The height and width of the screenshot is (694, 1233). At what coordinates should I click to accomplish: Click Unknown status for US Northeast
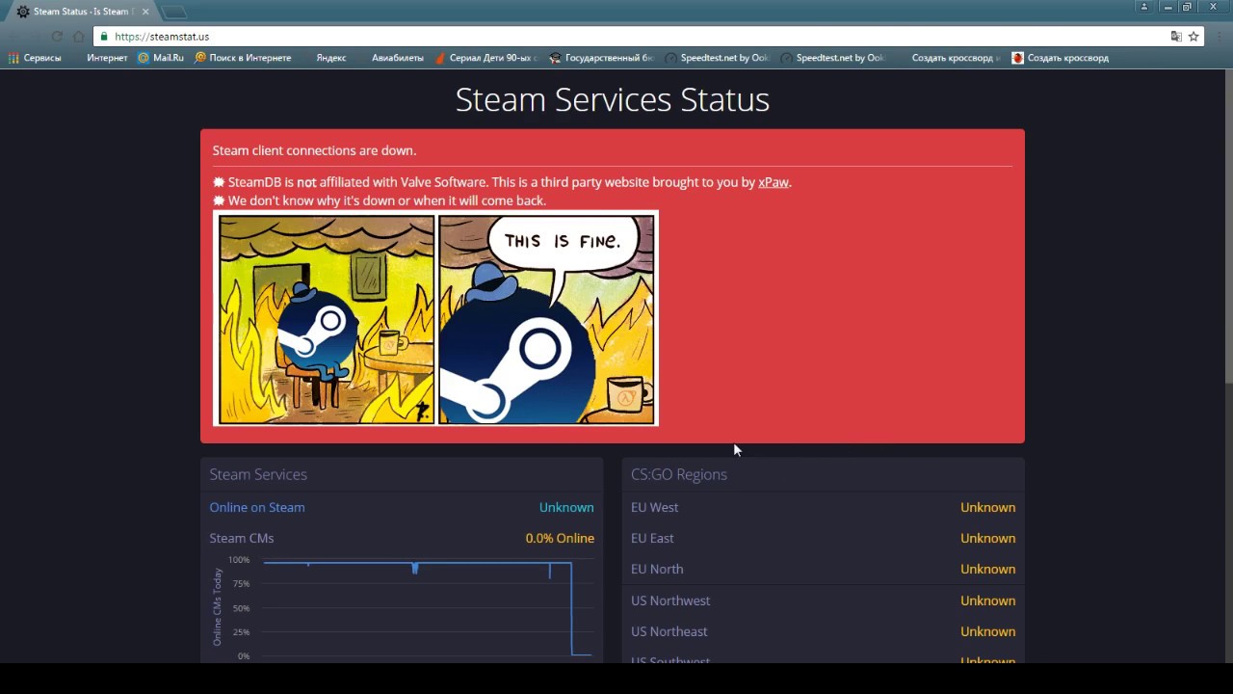click(987, 631)
